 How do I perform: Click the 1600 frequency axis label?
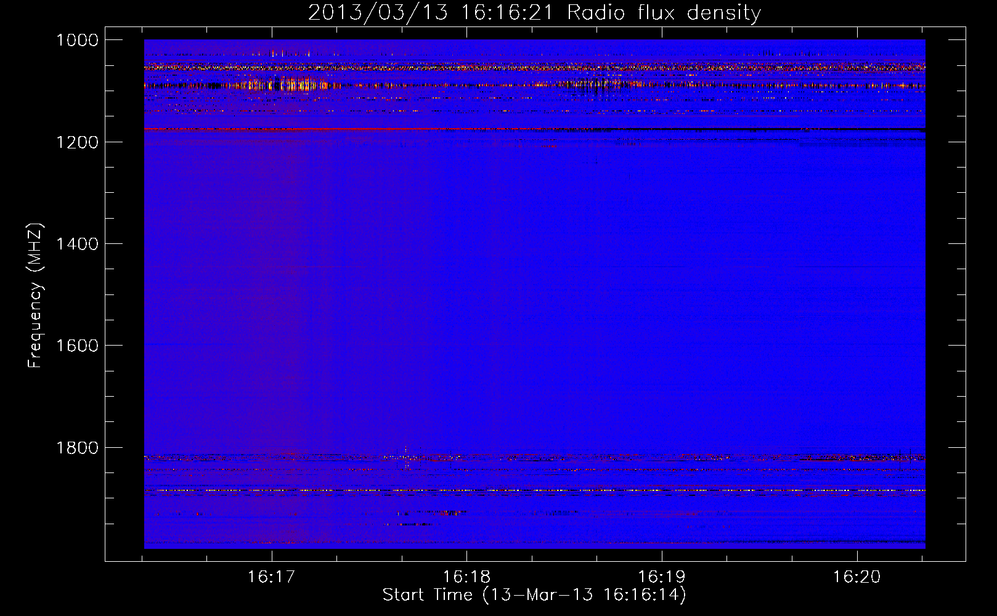(77, 346)
